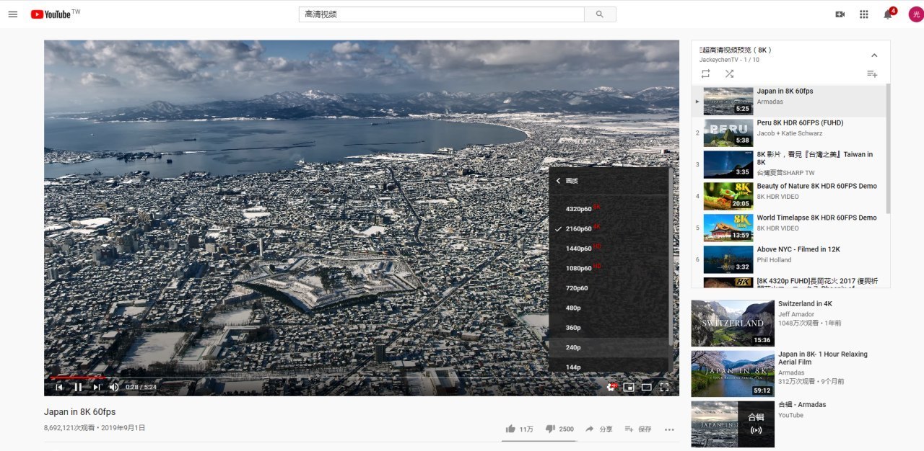Mute the video volume
This screenshot has width=924, height=451.
coord(113,387)
